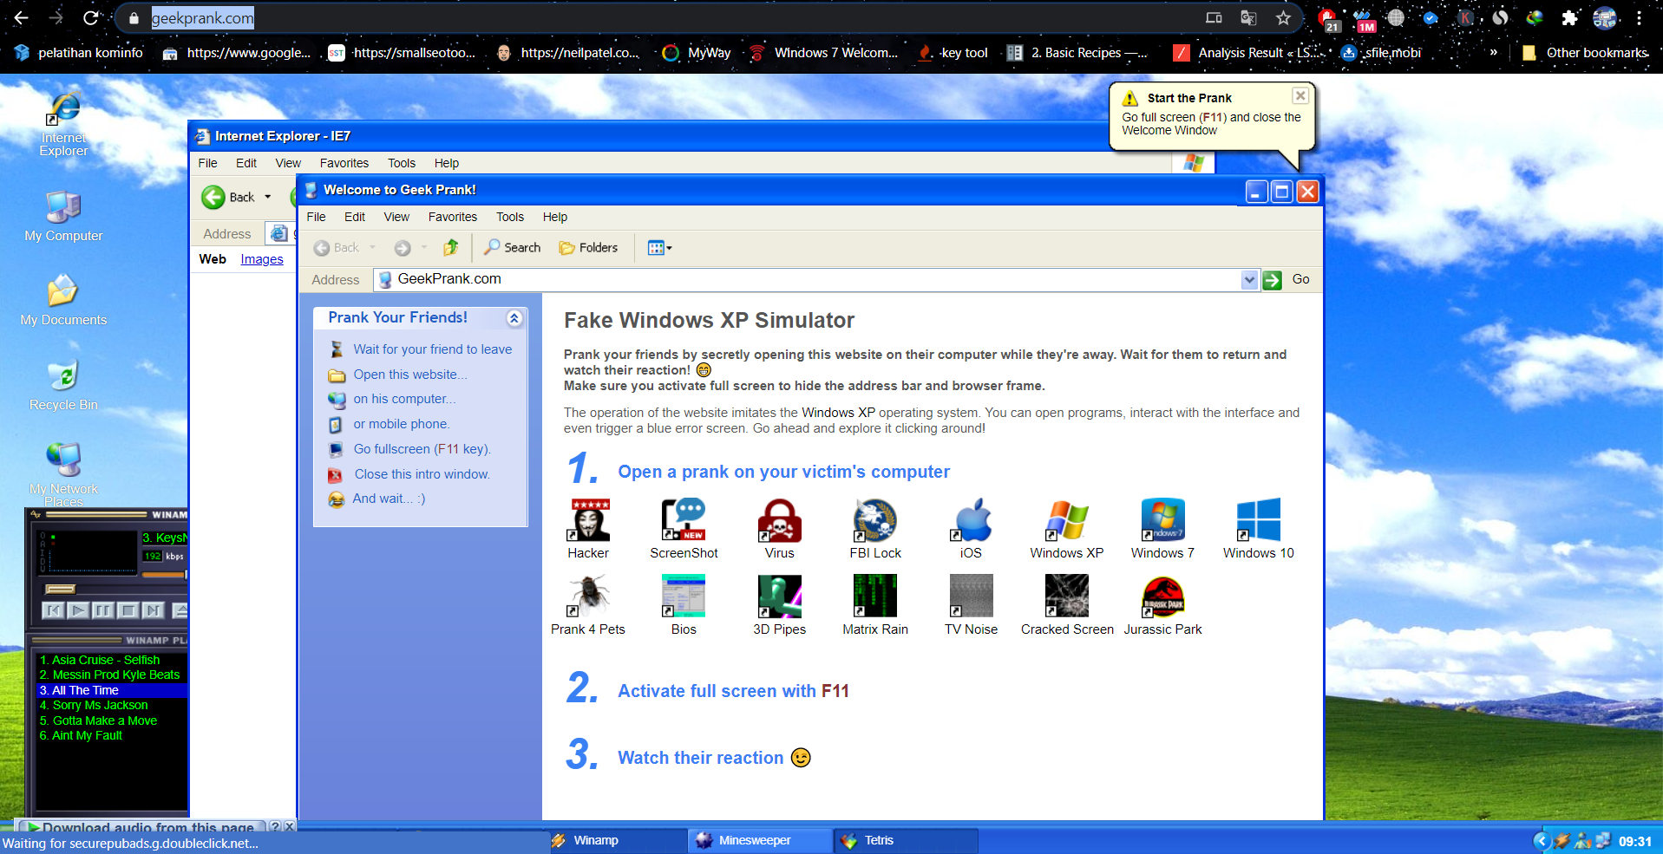
Task: Click the Winamp volume slider
Action: click(x=165, y=574)
